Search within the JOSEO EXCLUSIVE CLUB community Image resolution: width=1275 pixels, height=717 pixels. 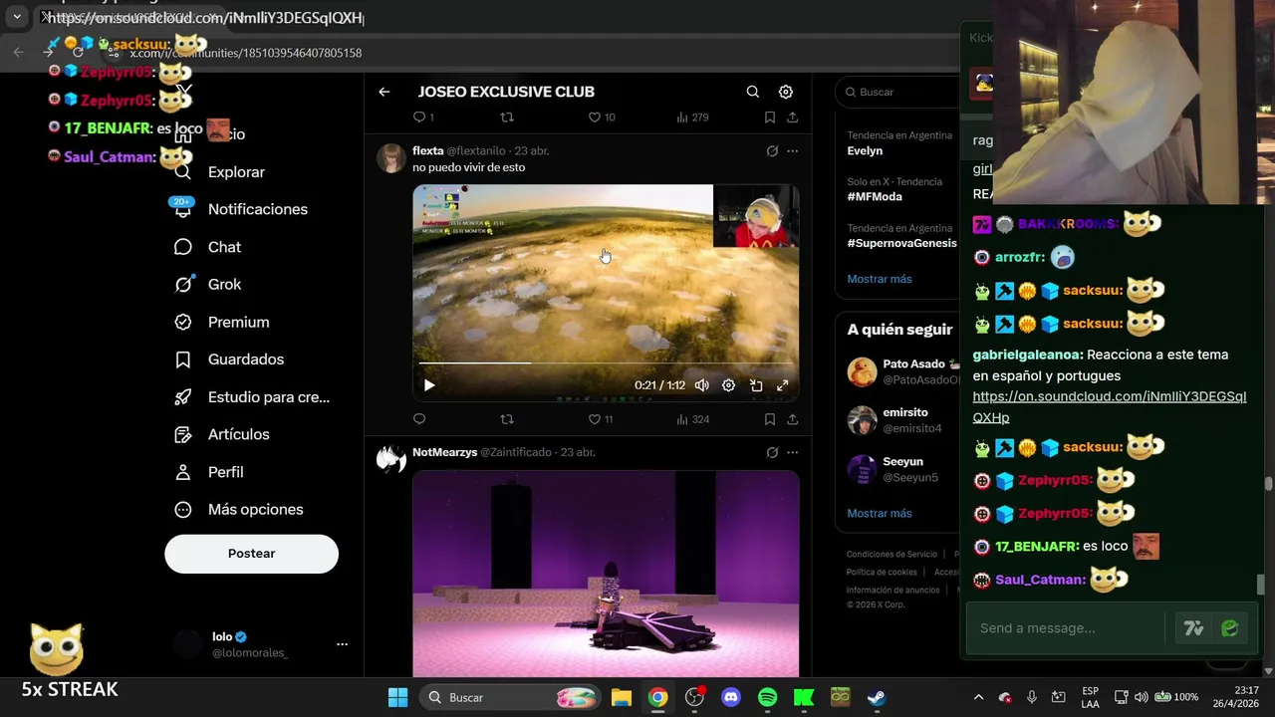pyautogui.click(x=753, y=92)
